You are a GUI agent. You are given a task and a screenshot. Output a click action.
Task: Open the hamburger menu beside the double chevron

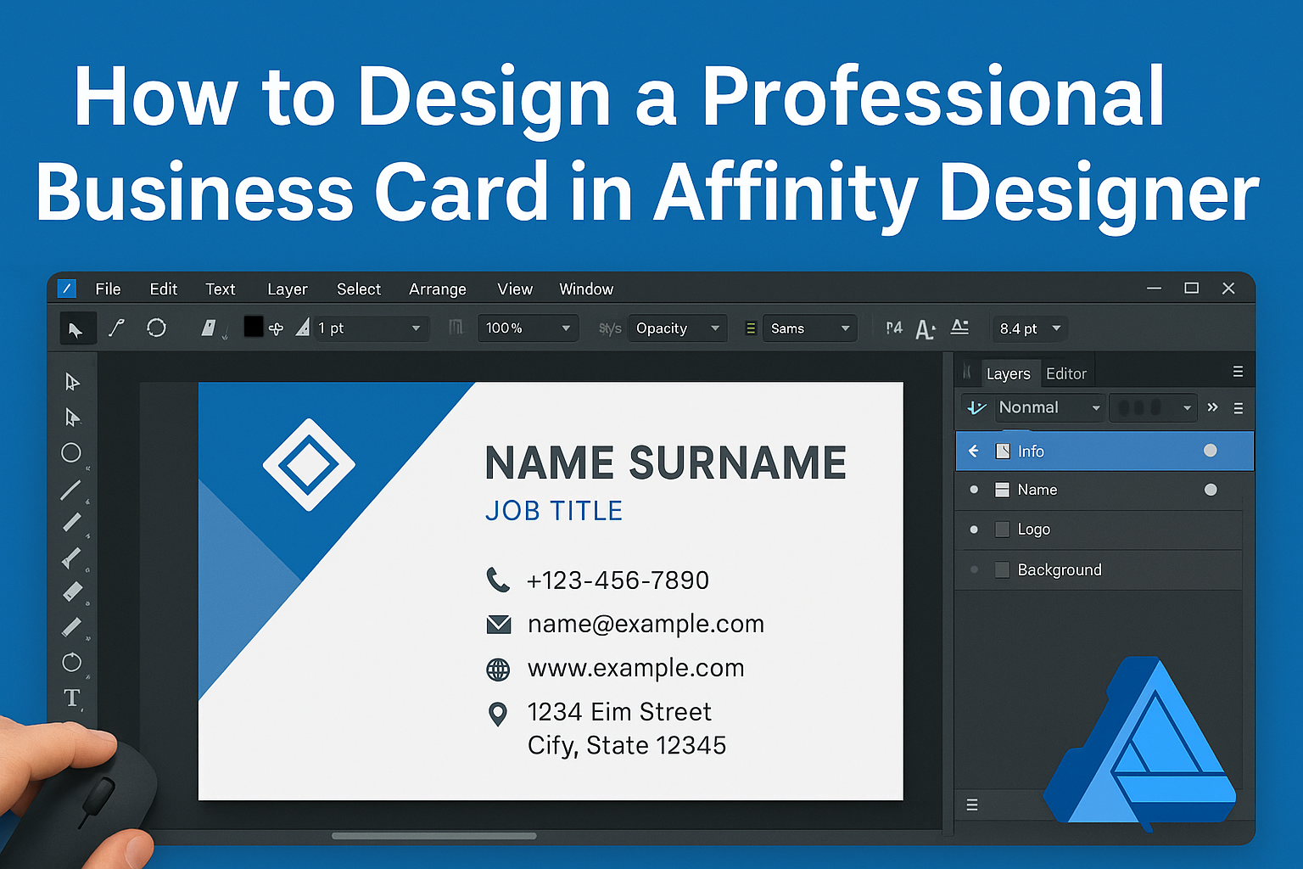pos(1239,408)
